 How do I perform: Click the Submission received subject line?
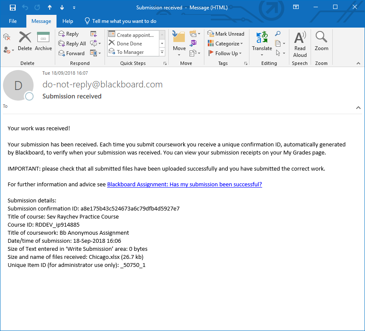click(x=72, y=96)
